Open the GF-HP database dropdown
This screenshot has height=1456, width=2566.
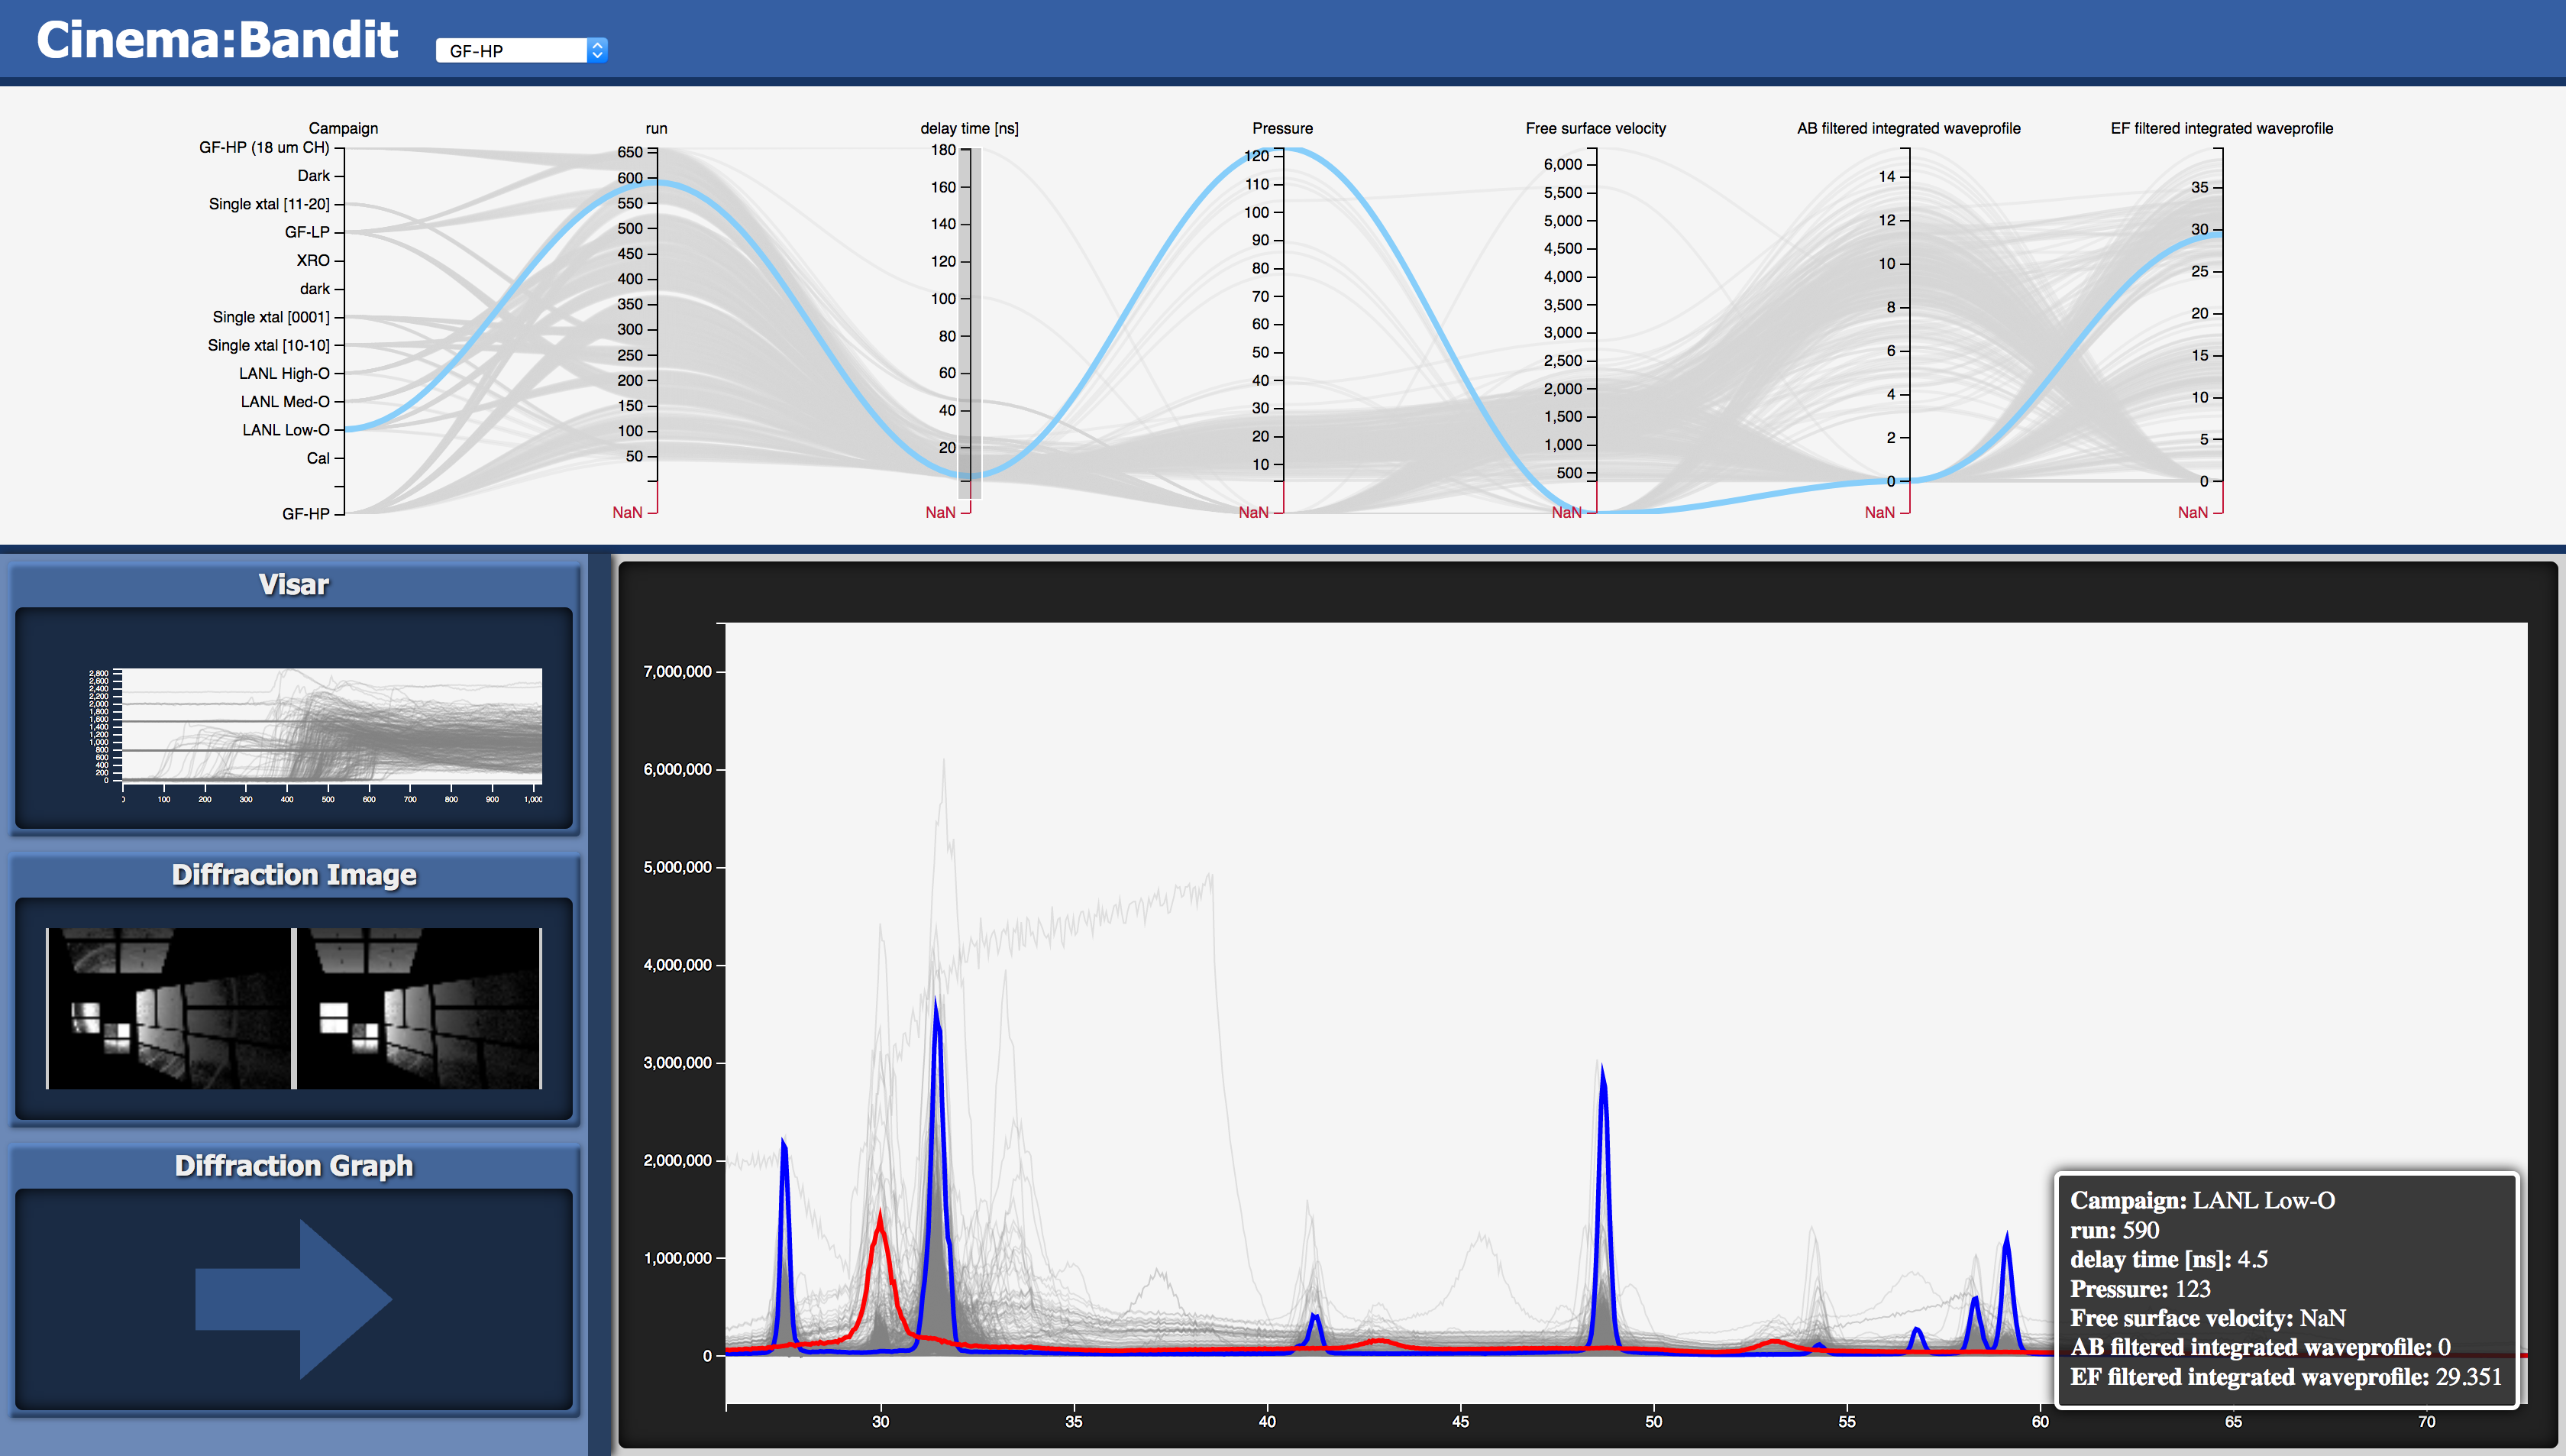tap(521, 50)
